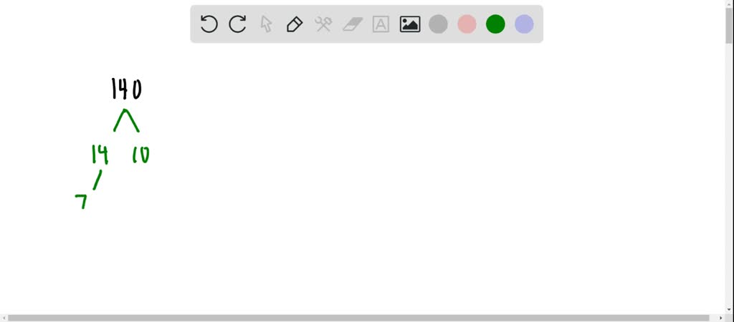734x322 pixels.
Task: Click the scroll down arrow
Action: coord(729,309)
